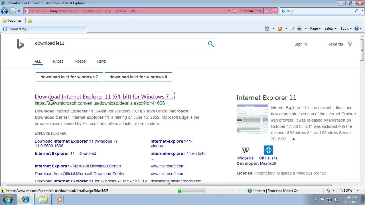Image resolution: width=365 pixels, height=205 pixels.
Task: Open Rewards link
Action: click(x=335, y=44)
